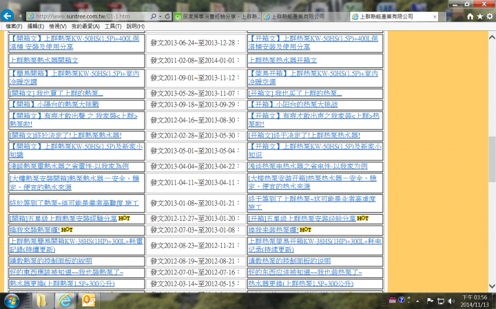Click the browser forward arrow
The width and height of the screenshot is (496, 309).
[19, 16]
